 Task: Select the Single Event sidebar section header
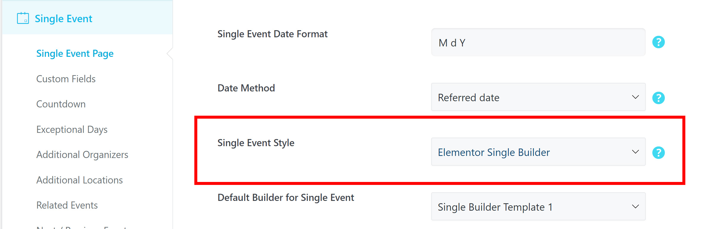pyautogui.click(x=64, y=19)
